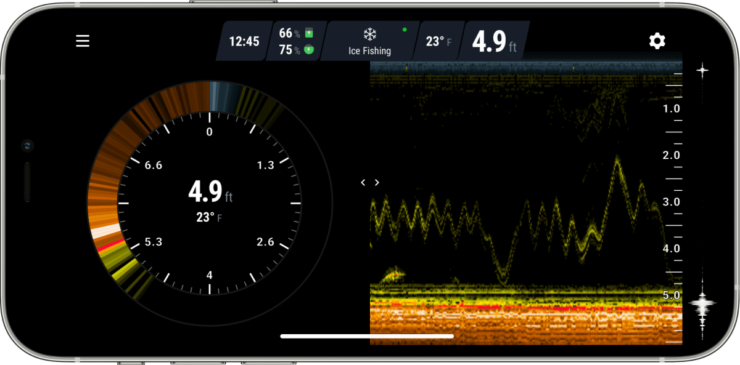Viewport: 740px width, 365px height.
Task: Tap the bottom echo waveform on scope
Action: point(702,304)
